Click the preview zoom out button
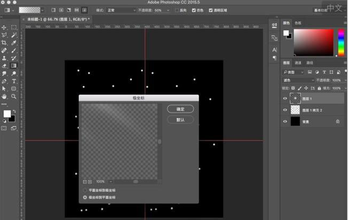348x220 pixels. tap(85, 182)
